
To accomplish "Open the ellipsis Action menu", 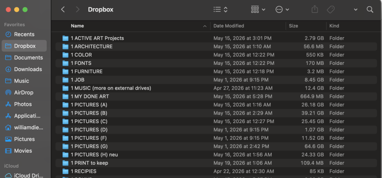I will coord(282,10).
